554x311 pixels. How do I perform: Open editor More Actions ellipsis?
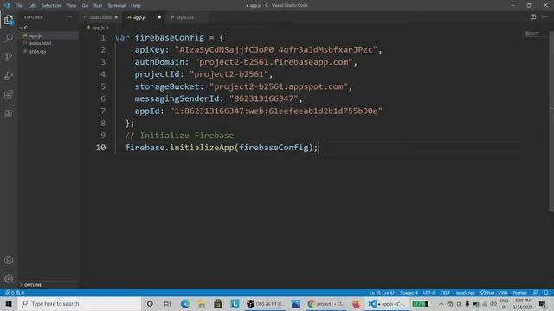coord(544,17)
